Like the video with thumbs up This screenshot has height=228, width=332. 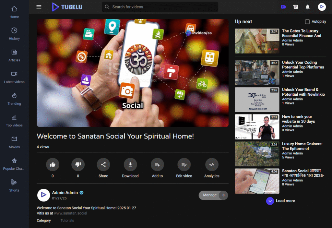[53, 164]
